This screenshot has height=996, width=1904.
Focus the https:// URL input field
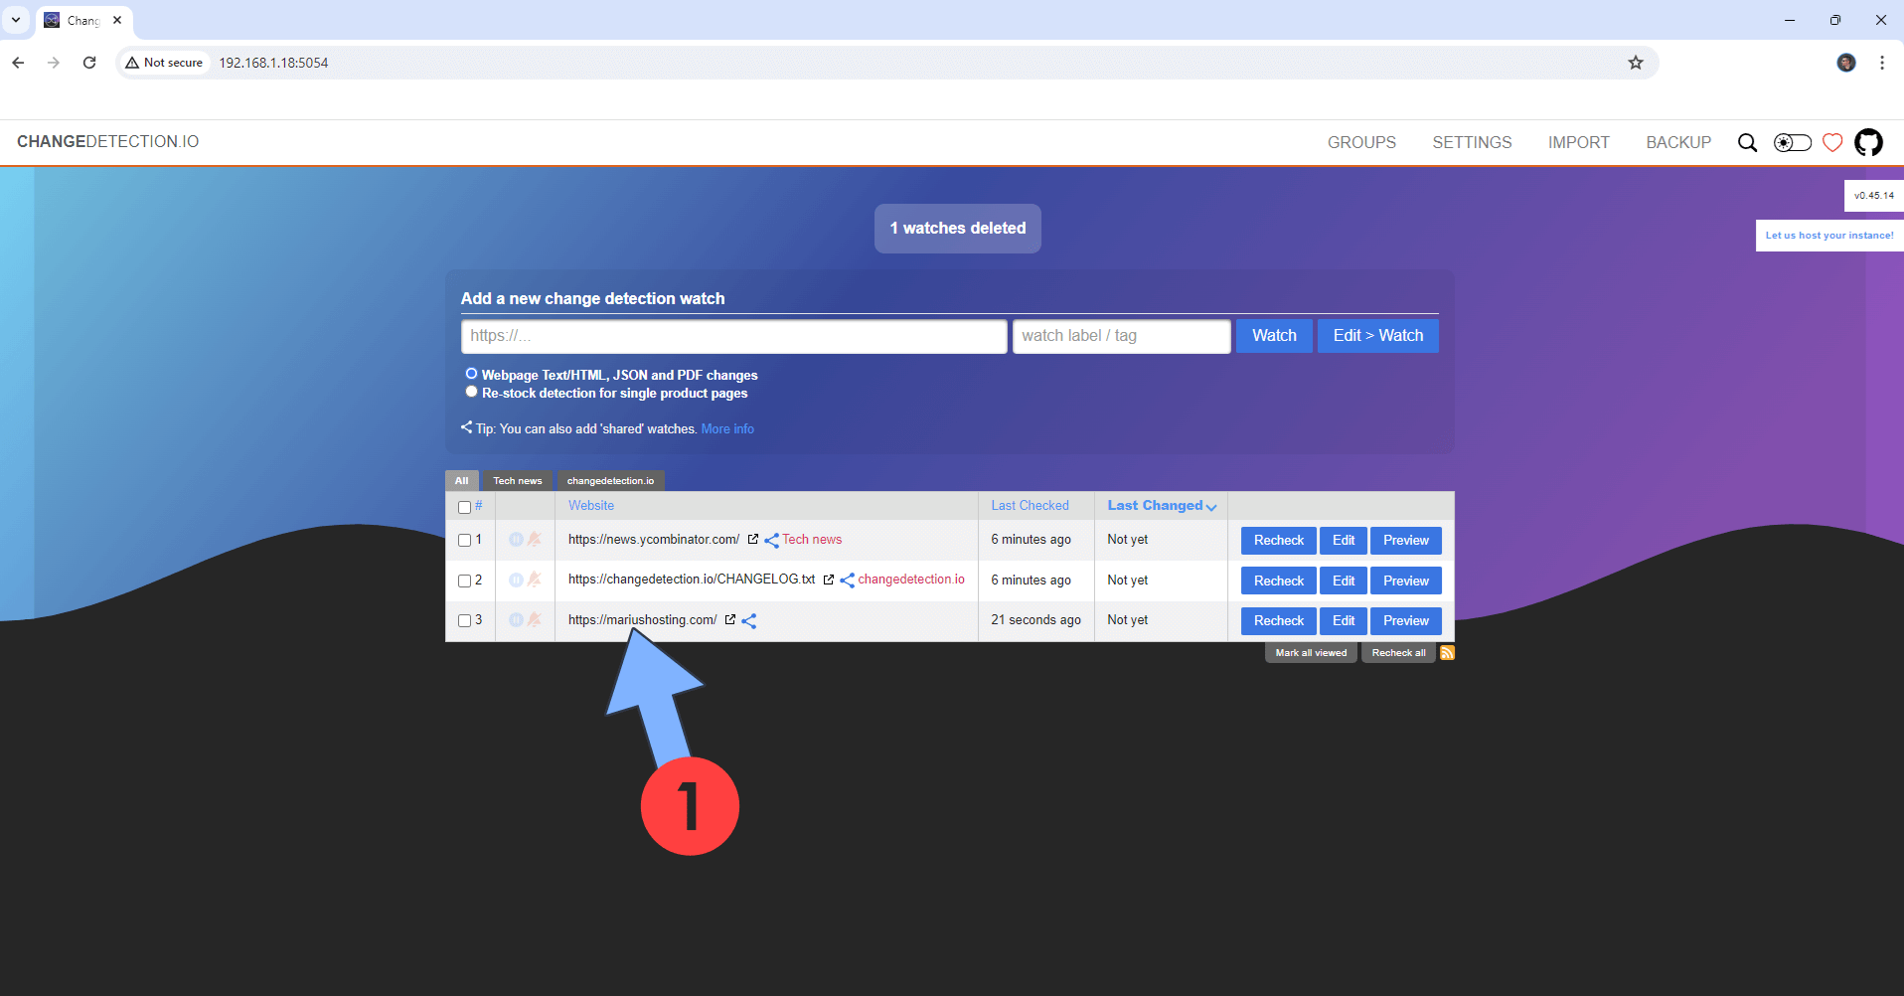click(x=734, y=336)
